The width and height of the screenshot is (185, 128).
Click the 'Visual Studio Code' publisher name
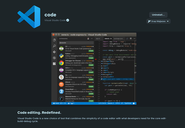(x=55, y=20)
